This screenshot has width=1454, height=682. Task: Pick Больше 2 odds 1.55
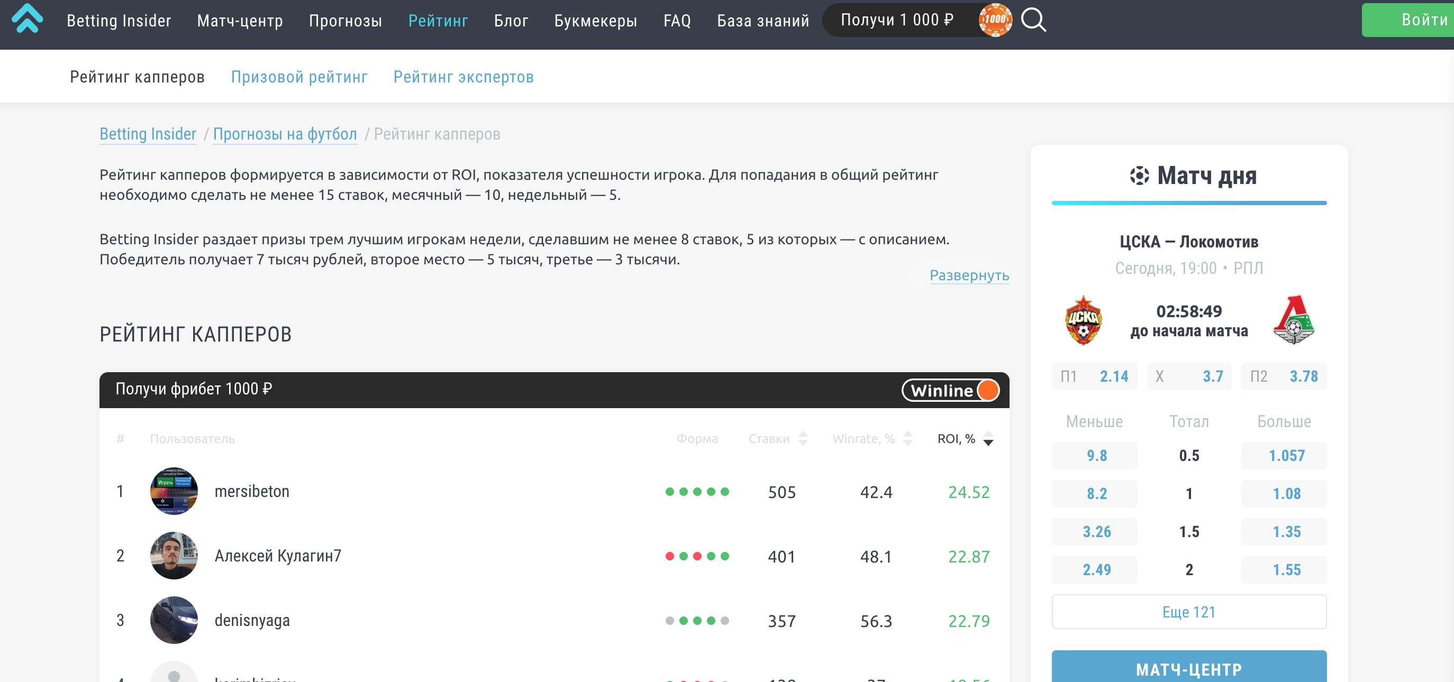(1284, 569)
